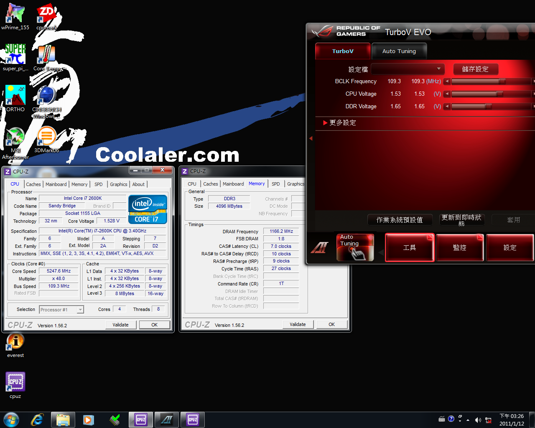Click the Auto Tuning hand icon button
The image size is (535, 428).
point(355,247)
